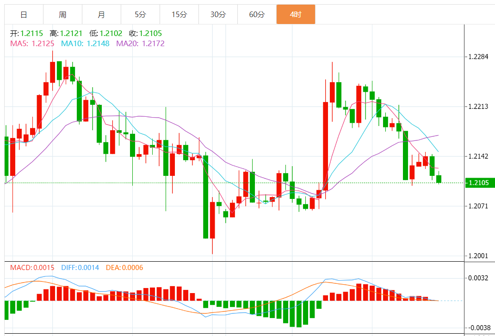Click the green current price tag 1.2105

[x=480, y=183]
